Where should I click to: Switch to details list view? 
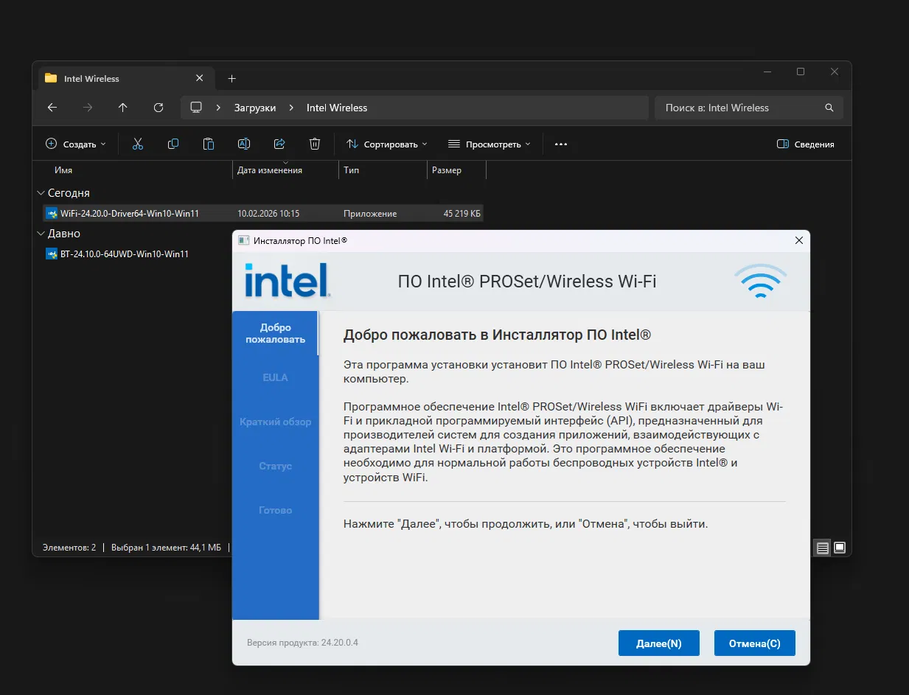point(821,548)
